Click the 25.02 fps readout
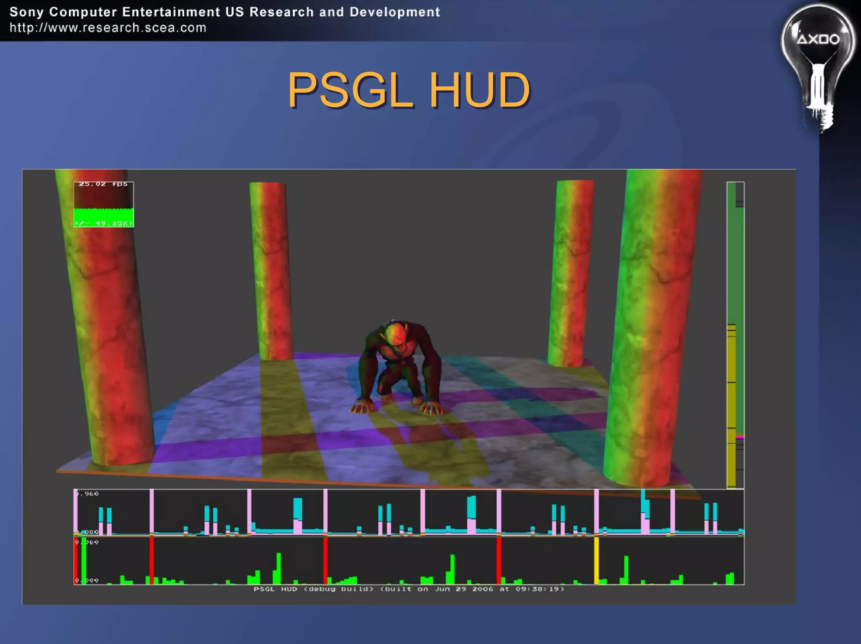The image size is (861, 644). tap(103, 184)
